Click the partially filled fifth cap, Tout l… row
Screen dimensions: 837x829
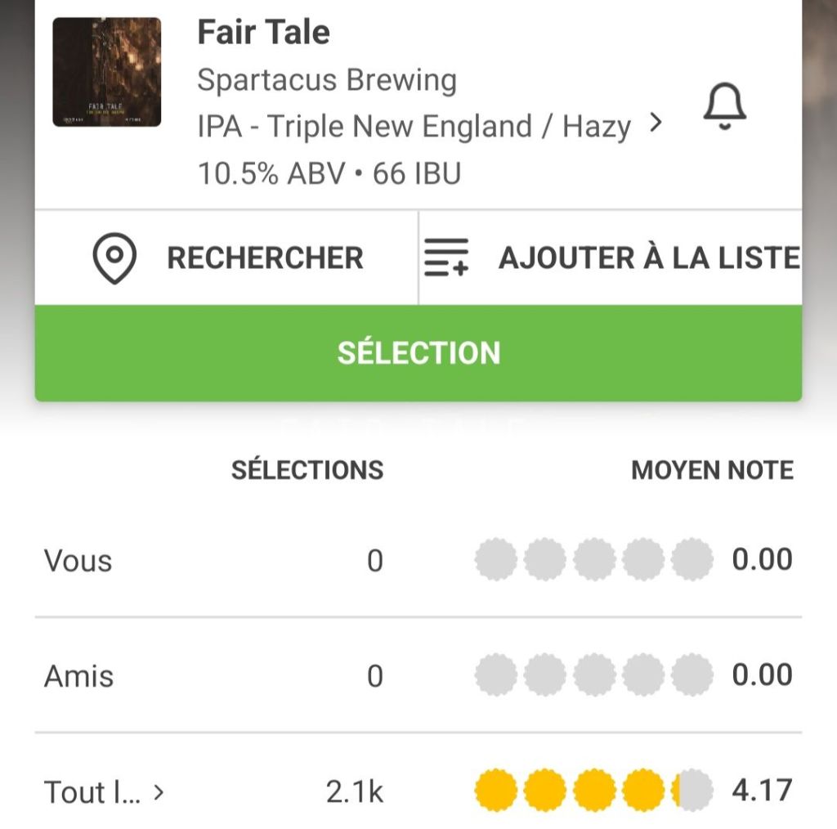click(x=692, y=791)
